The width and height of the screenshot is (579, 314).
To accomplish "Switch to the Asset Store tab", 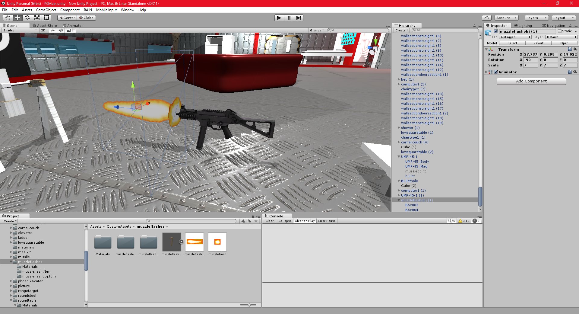I will coord(45,26).
